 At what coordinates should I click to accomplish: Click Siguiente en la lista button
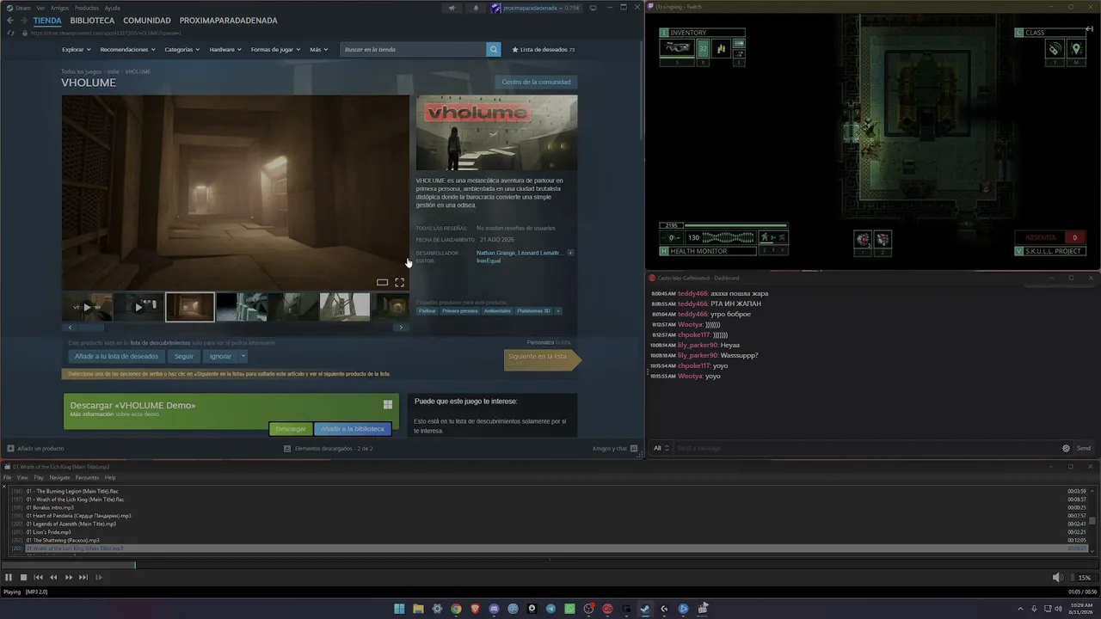click(x=542, y=359)
